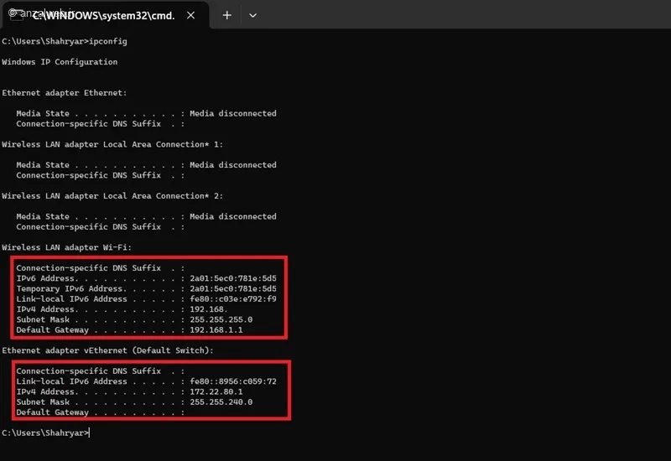The width and height of the screenshot is (671, 461).
Task: Click Subnet Mask 255.255.240.0 value
Action: pyautogui.click(x=221, y=402)
